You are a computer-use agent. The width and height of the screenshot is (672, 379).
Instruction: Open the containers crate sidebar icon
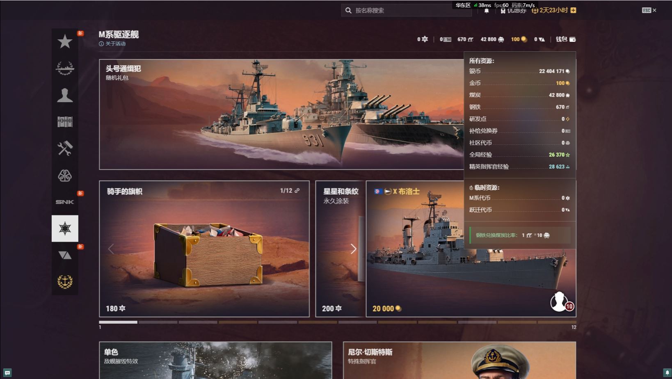coord(65,121)
